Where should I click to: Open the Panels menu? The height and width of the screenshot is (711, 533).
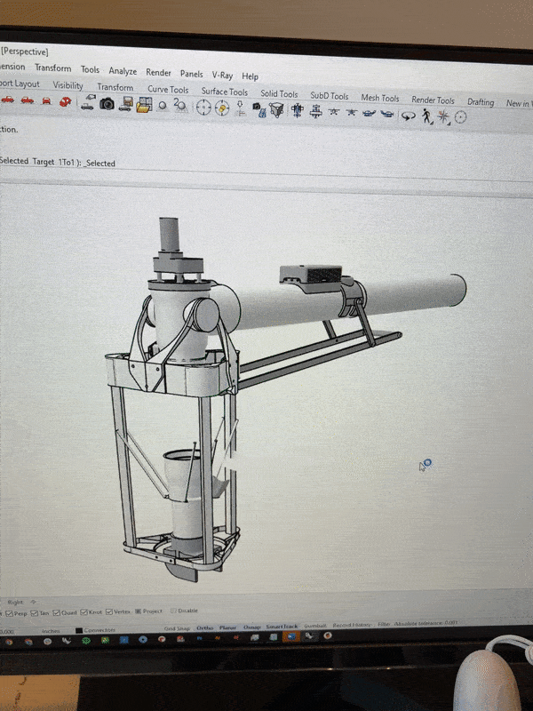point(191,74)
